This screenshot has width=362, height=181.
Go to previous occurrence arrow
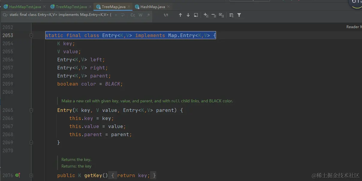[180, 15]
